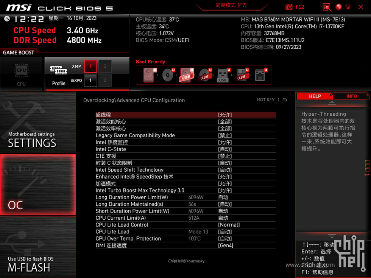Switch to Easy Mode (F7)

pyautogui.click(x=231, y=5)
